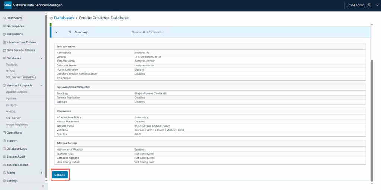Viewport: 381px width, 190px height.
Task: Click the System Backup icon
Action: (4, 165)
